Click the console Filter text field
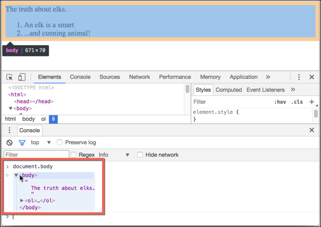This screenshot has width=321, height=227. pyautogui.click(x=36, y=155)
